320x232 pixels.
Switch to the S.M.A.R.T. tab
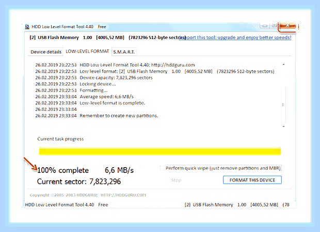pyautogui.click(x=124, y=52)
